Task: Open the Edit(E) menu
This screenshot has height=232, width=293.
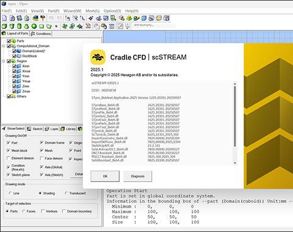Action: point(21,11)
